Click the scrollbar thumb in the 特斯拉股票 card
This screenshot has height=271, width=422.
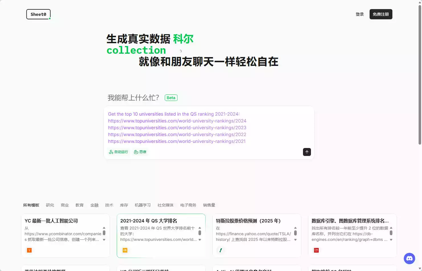(x=296, y=233)
